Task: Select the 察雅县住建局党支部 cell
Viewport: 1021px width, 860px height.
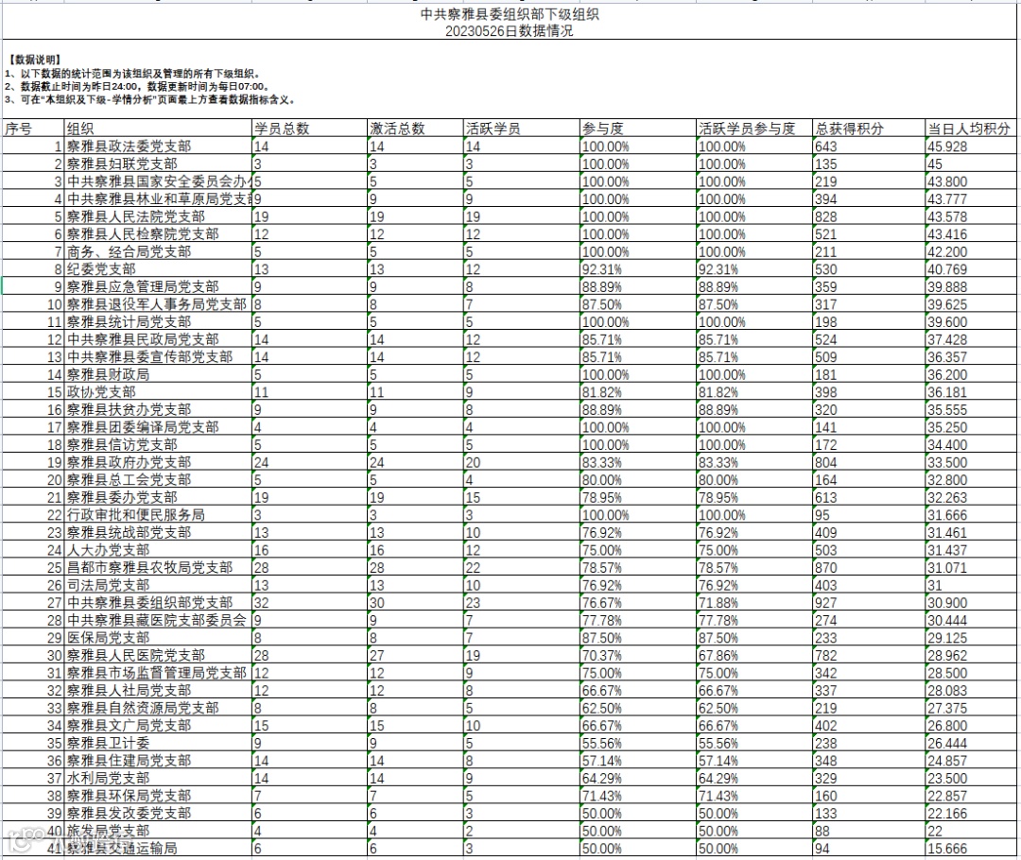Action: 158,761
